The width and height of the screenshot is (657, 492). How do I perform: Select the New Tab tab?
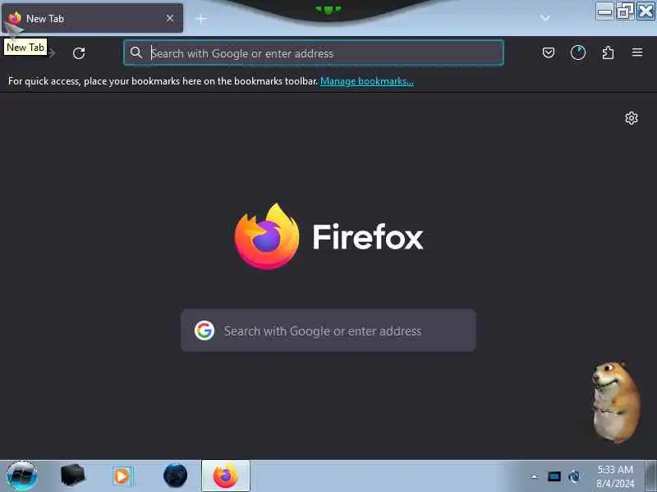pos(93,18)
